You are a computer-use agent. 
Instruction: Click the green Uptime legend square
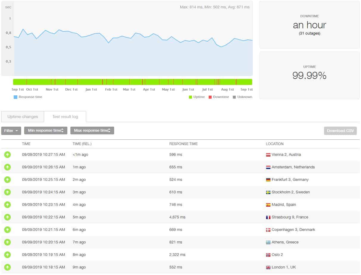click(190, 97)
